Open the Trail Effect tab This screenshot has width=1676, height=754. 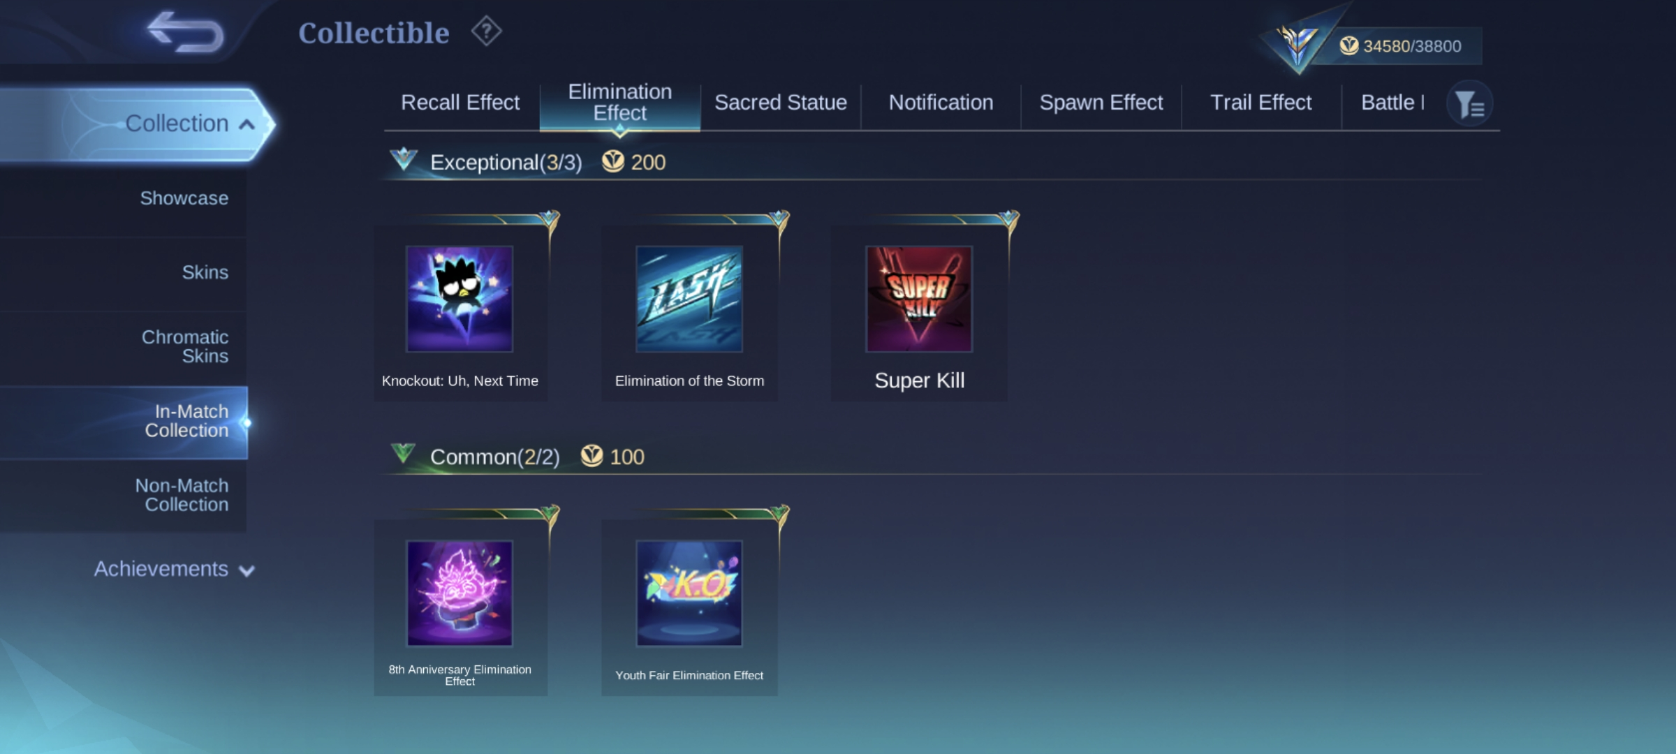click(x=1261, y=103)
